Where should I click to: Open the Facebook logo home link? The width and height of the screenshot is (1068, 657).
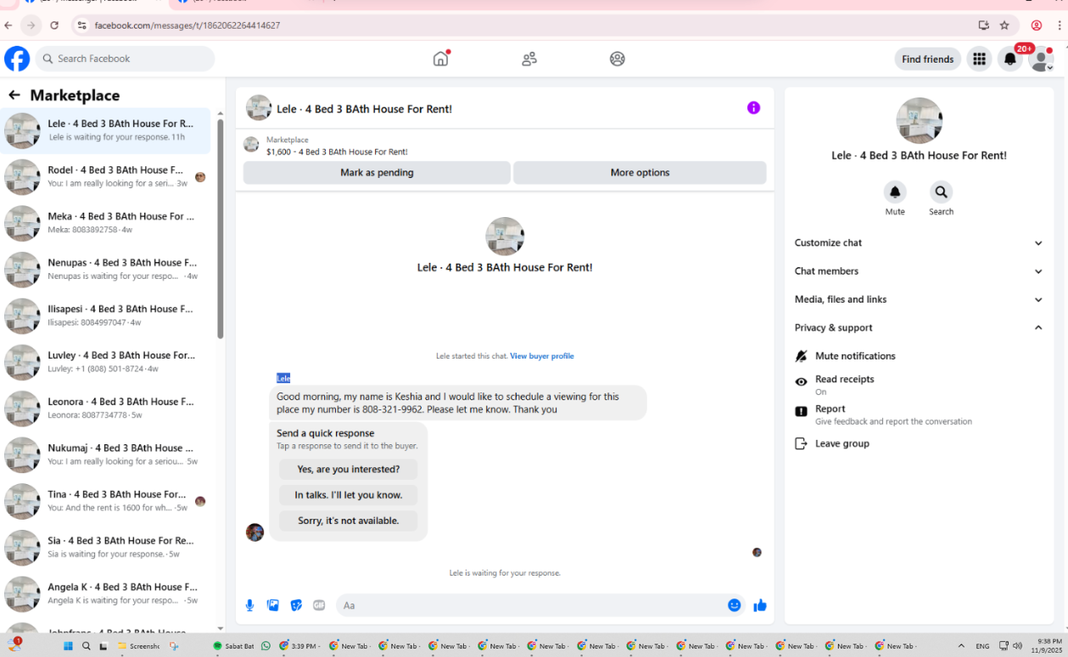[17, 58]
